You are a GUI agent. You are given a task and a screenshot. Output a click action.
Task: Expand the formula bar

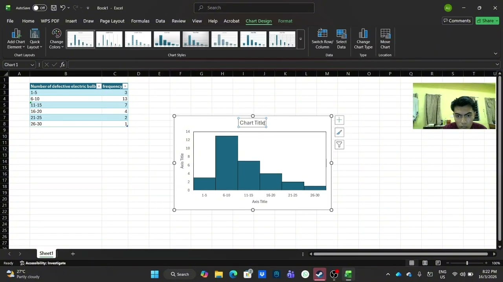(x=497, y=65)
